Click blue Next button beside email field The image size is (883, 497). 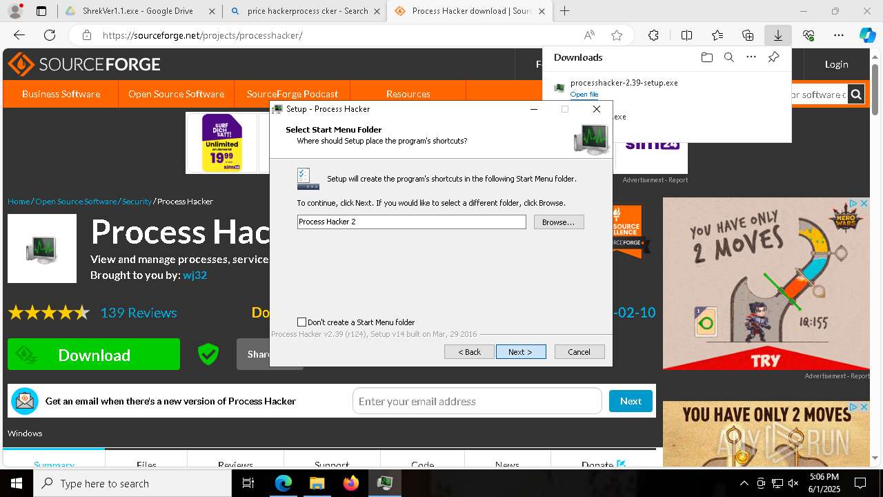pos(631,401)
